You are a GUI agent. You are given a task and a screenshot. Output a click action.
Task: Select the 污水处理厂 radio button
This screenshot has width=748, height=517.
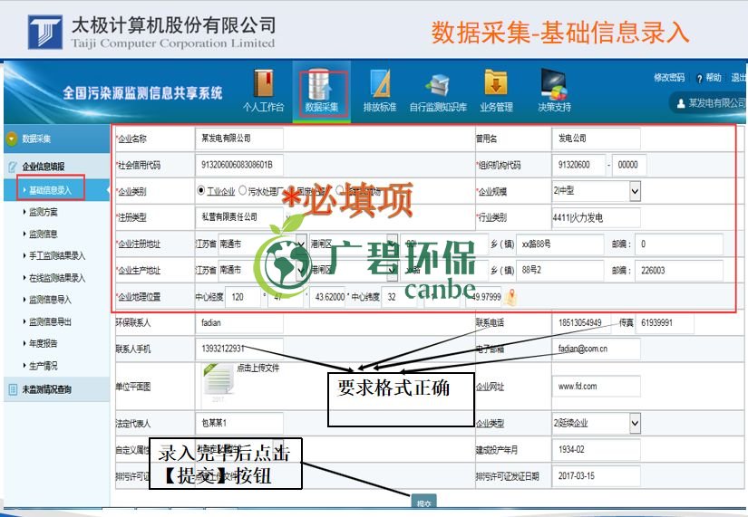click(242, 191)
